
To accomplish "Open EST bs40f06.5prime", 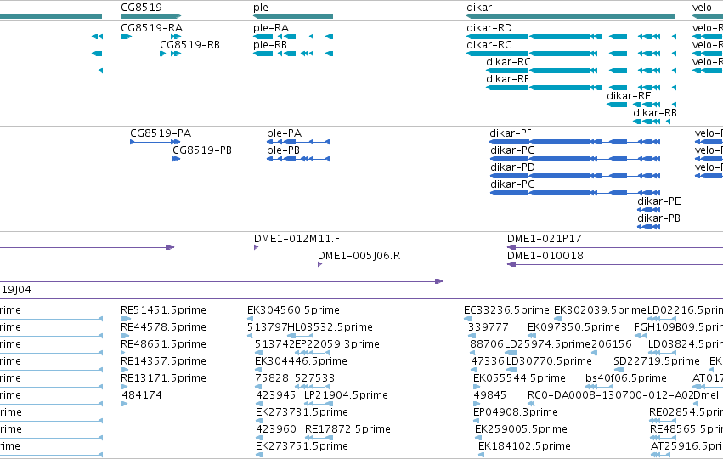I will click(625, 379).
